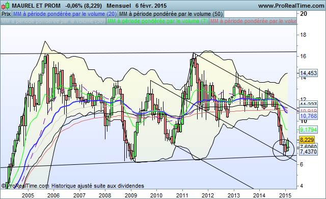Image resolution: width=326 pixels, height=199 pixels.
Task: Click the Historique ajusté suite aux dividendes note
Action: pyautogui.click(x=98, y=186)
